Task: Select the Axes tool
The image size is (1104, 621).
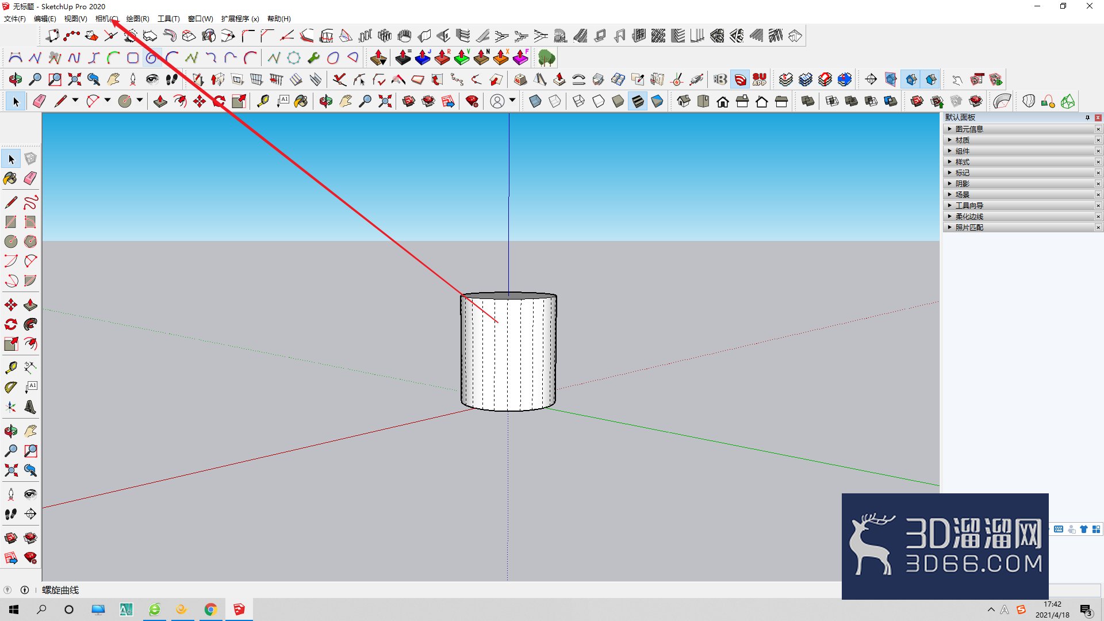Action: [x=11, y=407]
